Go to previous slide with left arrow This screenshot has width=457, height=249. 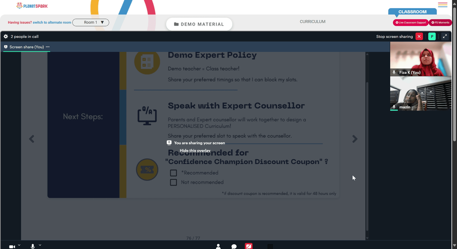click(x=32, y=139)
